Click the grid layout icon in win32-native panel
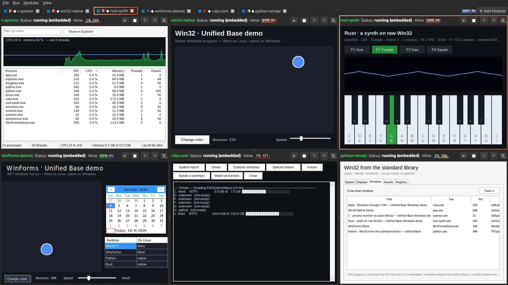This screenshot has height=285, width=508. click(x=324, y=20)
